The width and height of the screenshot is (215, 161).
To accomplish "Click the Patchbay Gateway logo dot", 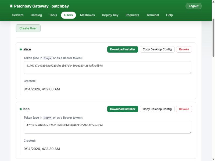I will (11, 6).
